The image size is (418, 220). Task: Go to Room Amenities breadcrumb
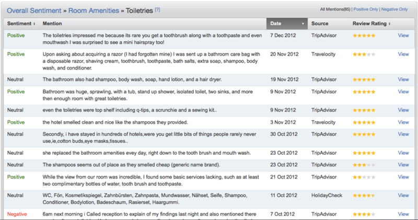click(94, 10)
